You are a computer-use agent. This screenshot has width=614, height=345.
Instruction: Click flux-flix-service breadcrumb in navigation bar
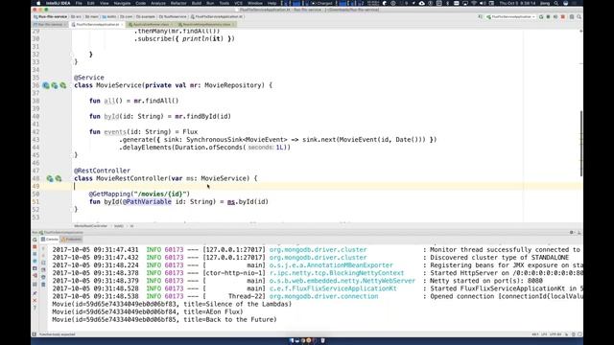pos(51,17)
